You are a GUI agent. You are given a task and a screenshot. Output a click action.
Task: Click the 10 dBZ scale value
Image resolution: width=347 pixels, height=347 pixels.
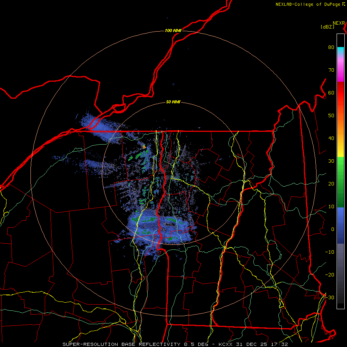(331, 207)
